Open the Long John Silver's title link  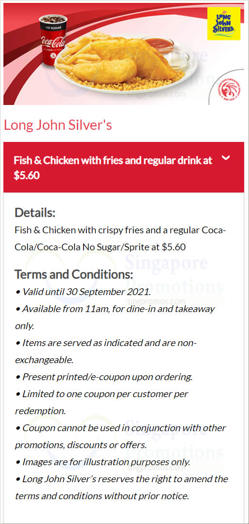(58, 125)
